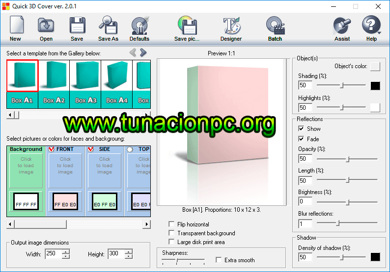Click the Object's color swatch

(x=375, y=67)
